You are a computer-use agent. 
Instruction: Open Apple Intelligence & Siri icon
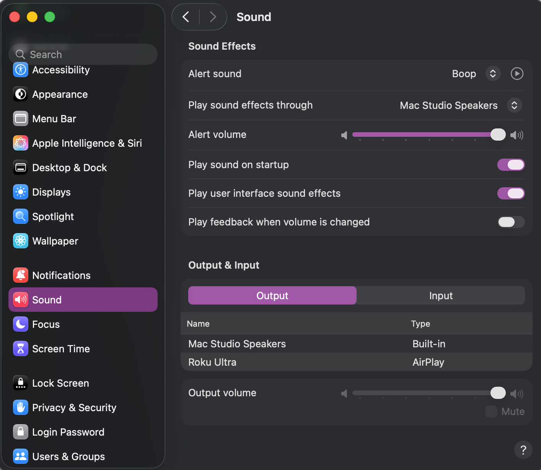pyautogui.click(x=21, y=143)
